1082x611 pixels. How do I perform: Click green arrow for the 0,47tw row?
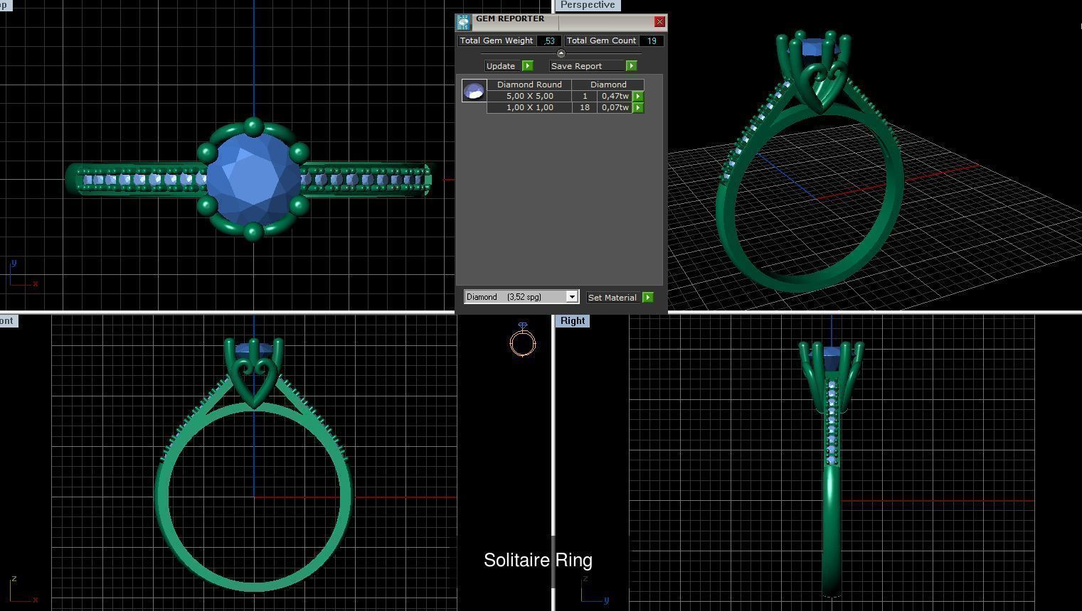click(x=638, y=96)
